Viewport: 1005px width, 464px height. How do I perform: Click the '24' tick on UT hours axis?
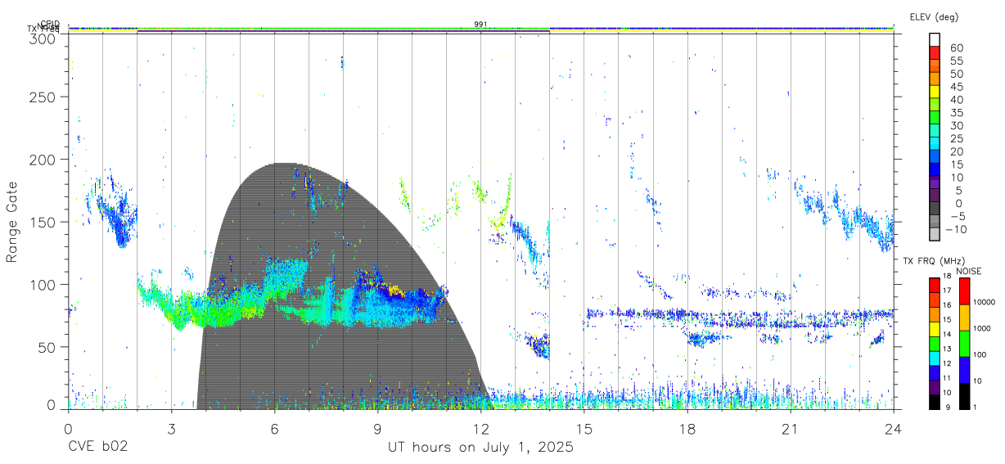894,428
